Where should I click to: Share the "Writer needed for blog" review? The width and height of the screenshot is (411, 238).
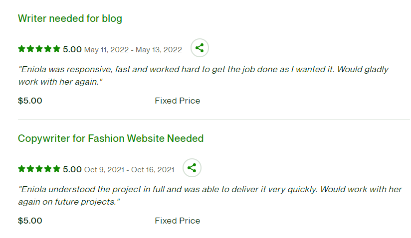(200, 48)
